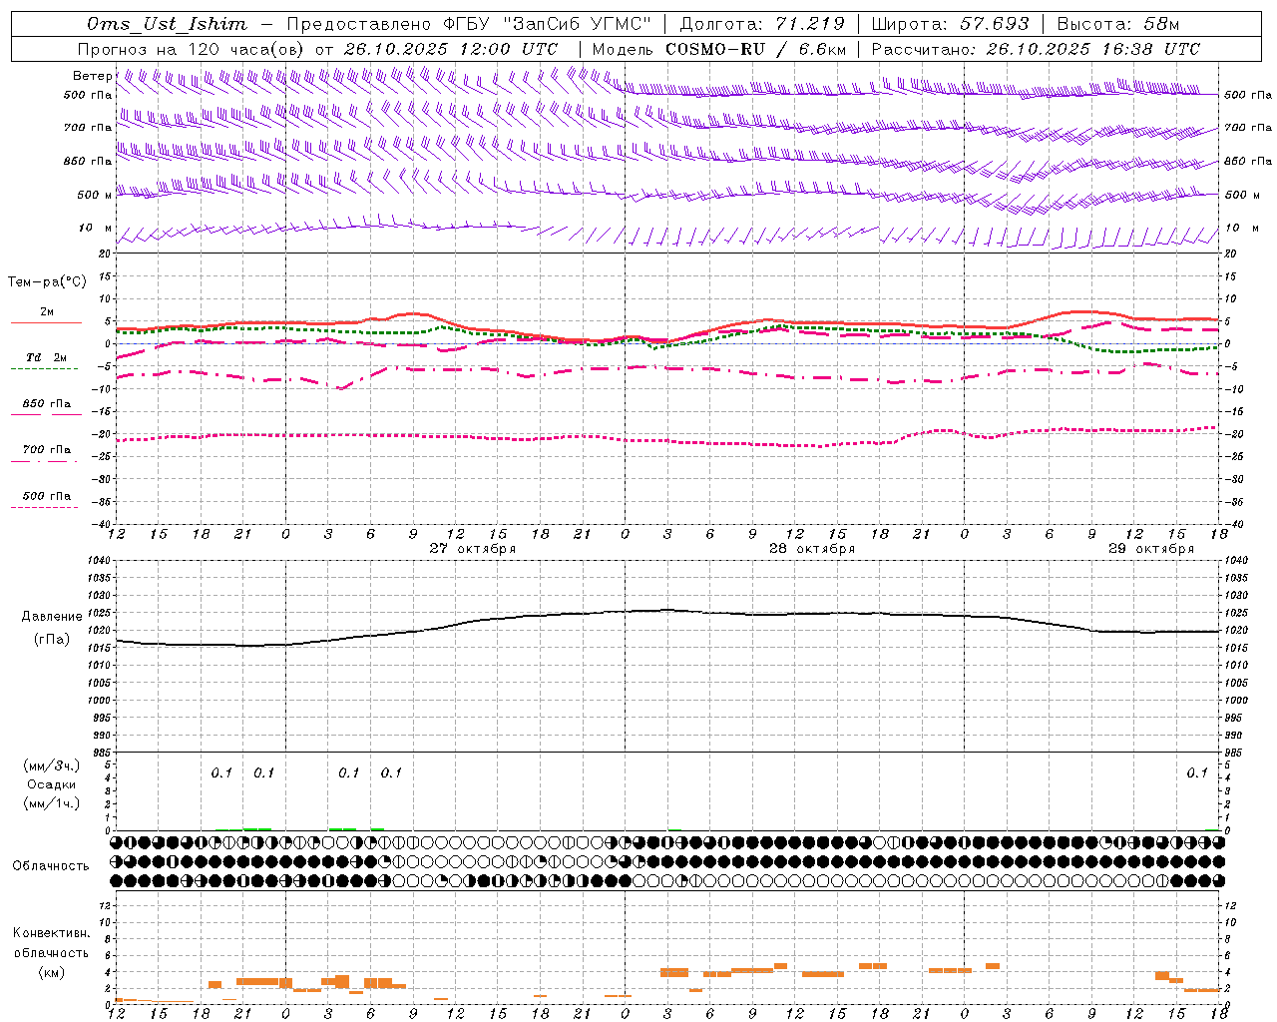Screen dimensions: 1277x1022
Task: Click the station name Oms_Ust_Ishim in header
Action: 167,24
